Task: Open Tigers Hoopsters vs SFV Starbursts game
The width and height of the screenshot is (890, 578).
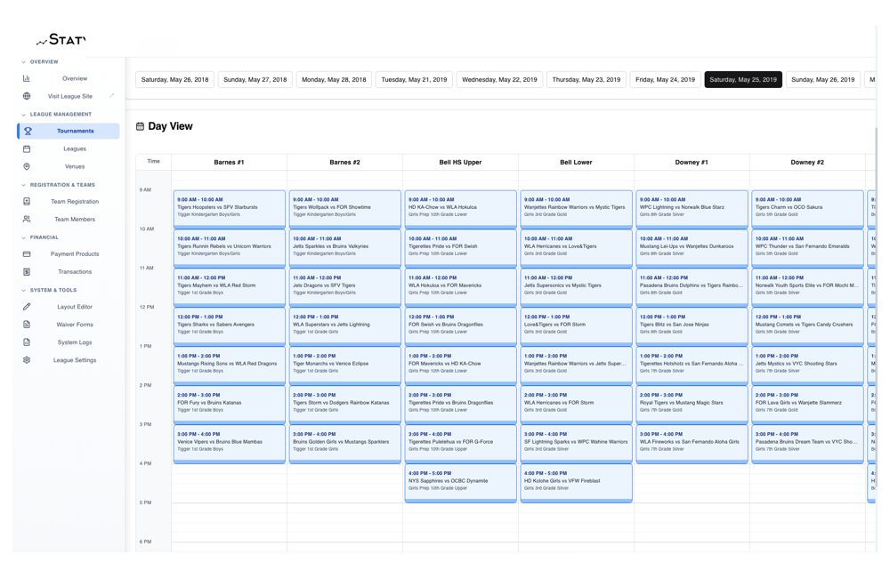Action: (229, 207)
